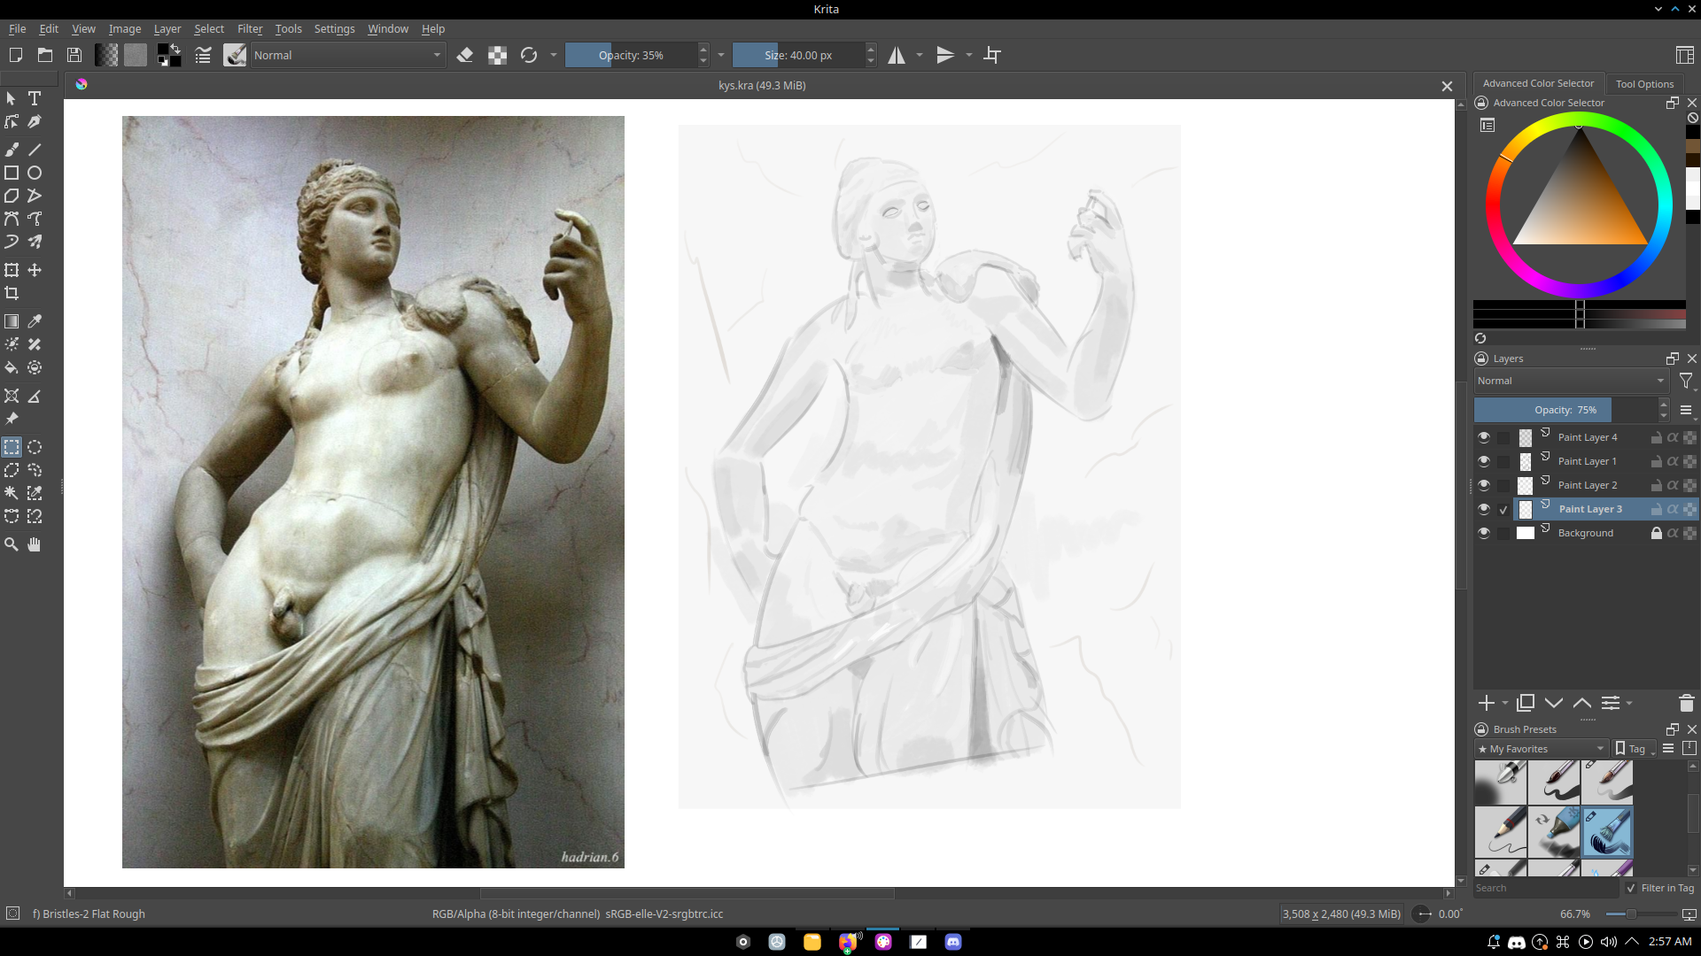Adjust the layer Opacity 75% slider
The height and width of the screenshot is (956, 1701).
coord(1565,410)
